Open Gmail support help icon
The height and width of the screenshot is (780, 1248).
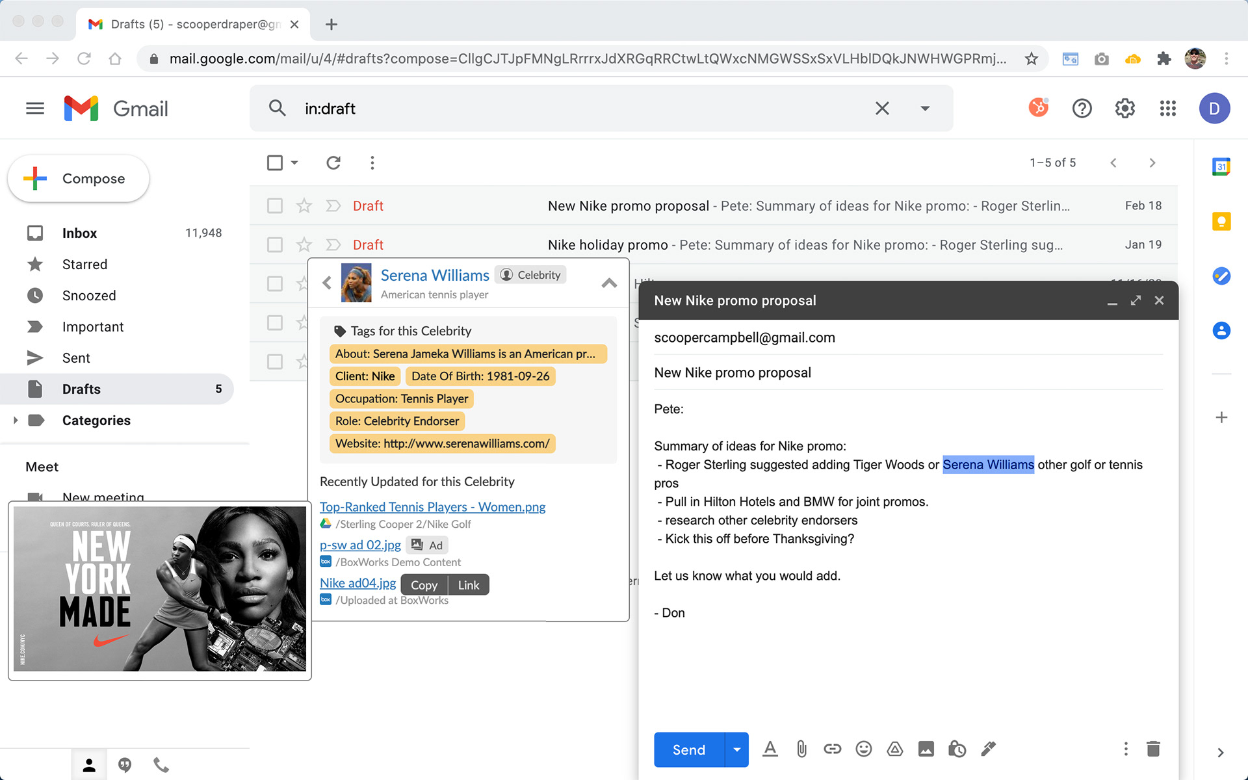click(x=1082, y=109)
